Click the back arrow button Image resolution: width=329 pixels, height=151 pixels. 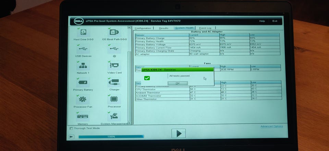pos(71,137)
